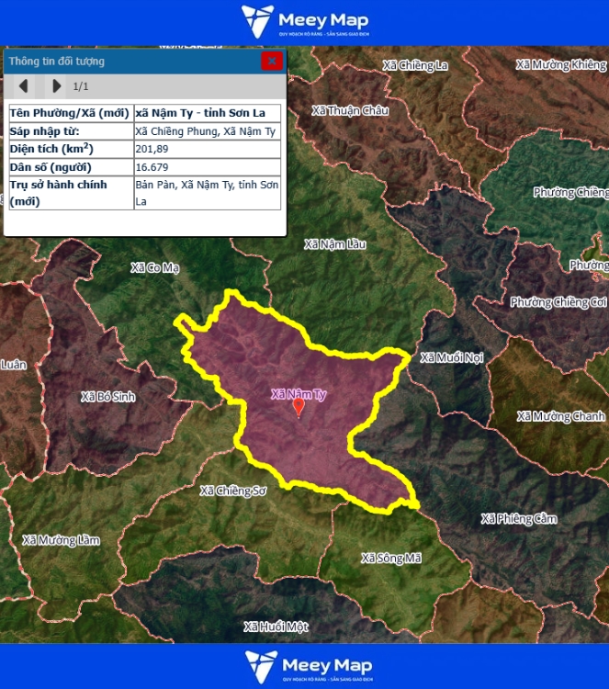609x689 pixels.
Task: Click the previous record arrow
Action: pos(24,86)
